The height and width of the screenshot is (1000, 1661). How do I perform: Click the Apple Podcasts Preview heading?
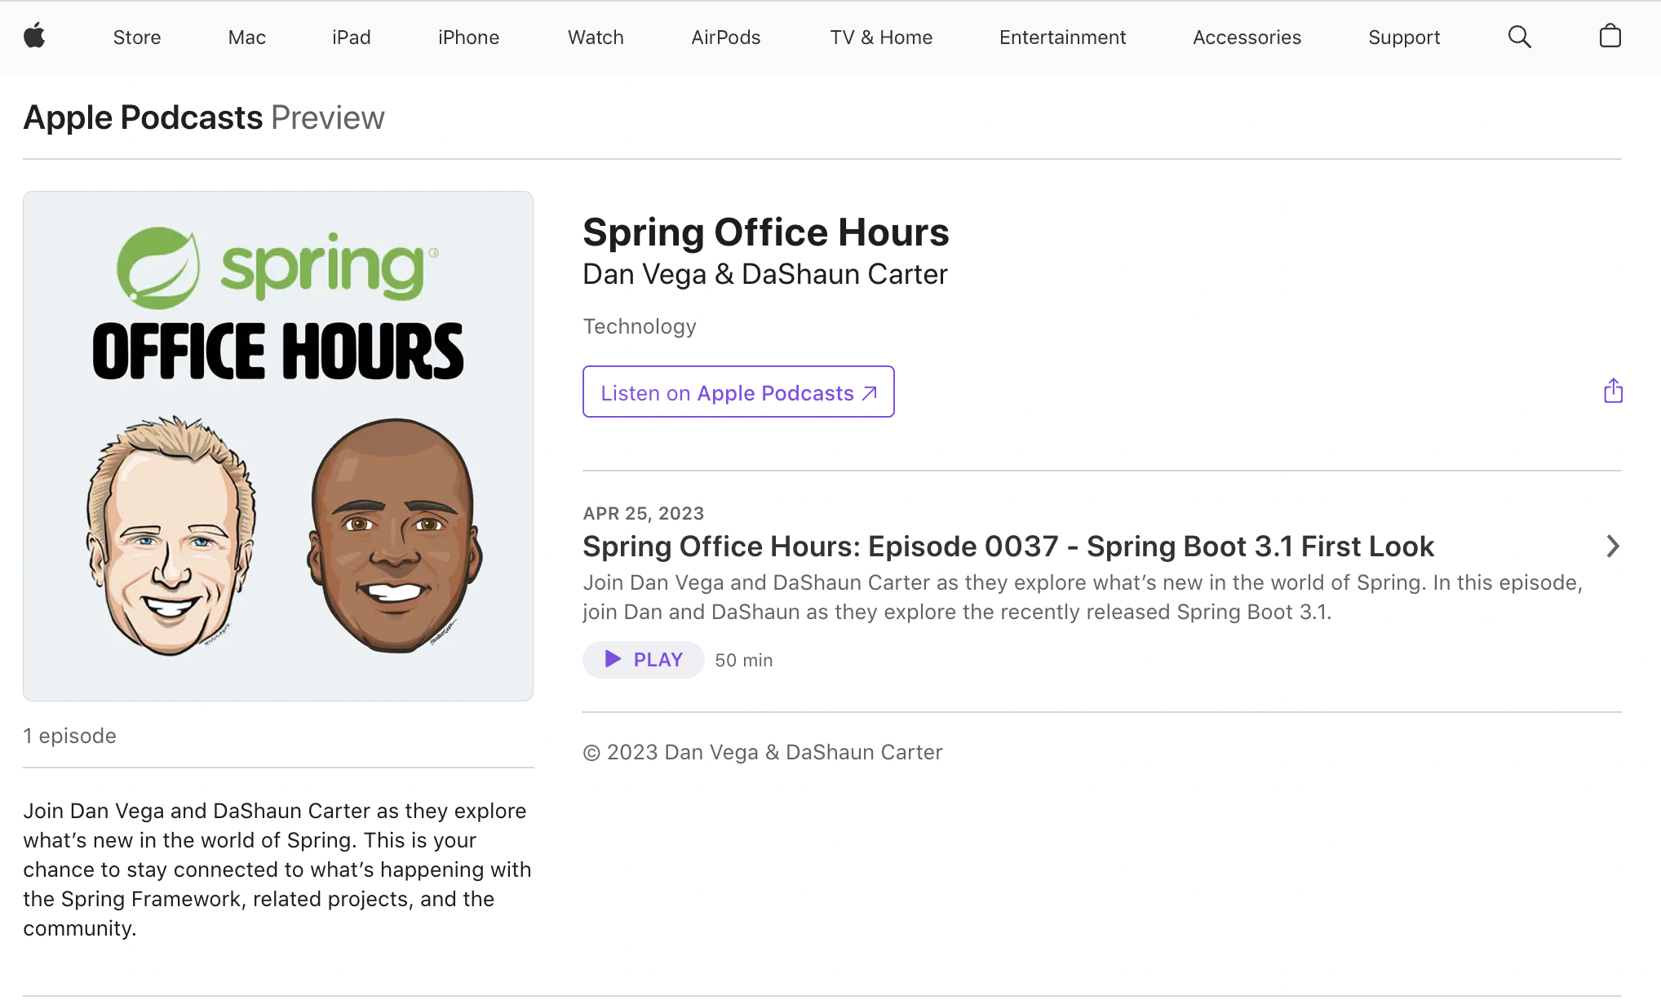[x=204, y=118]
